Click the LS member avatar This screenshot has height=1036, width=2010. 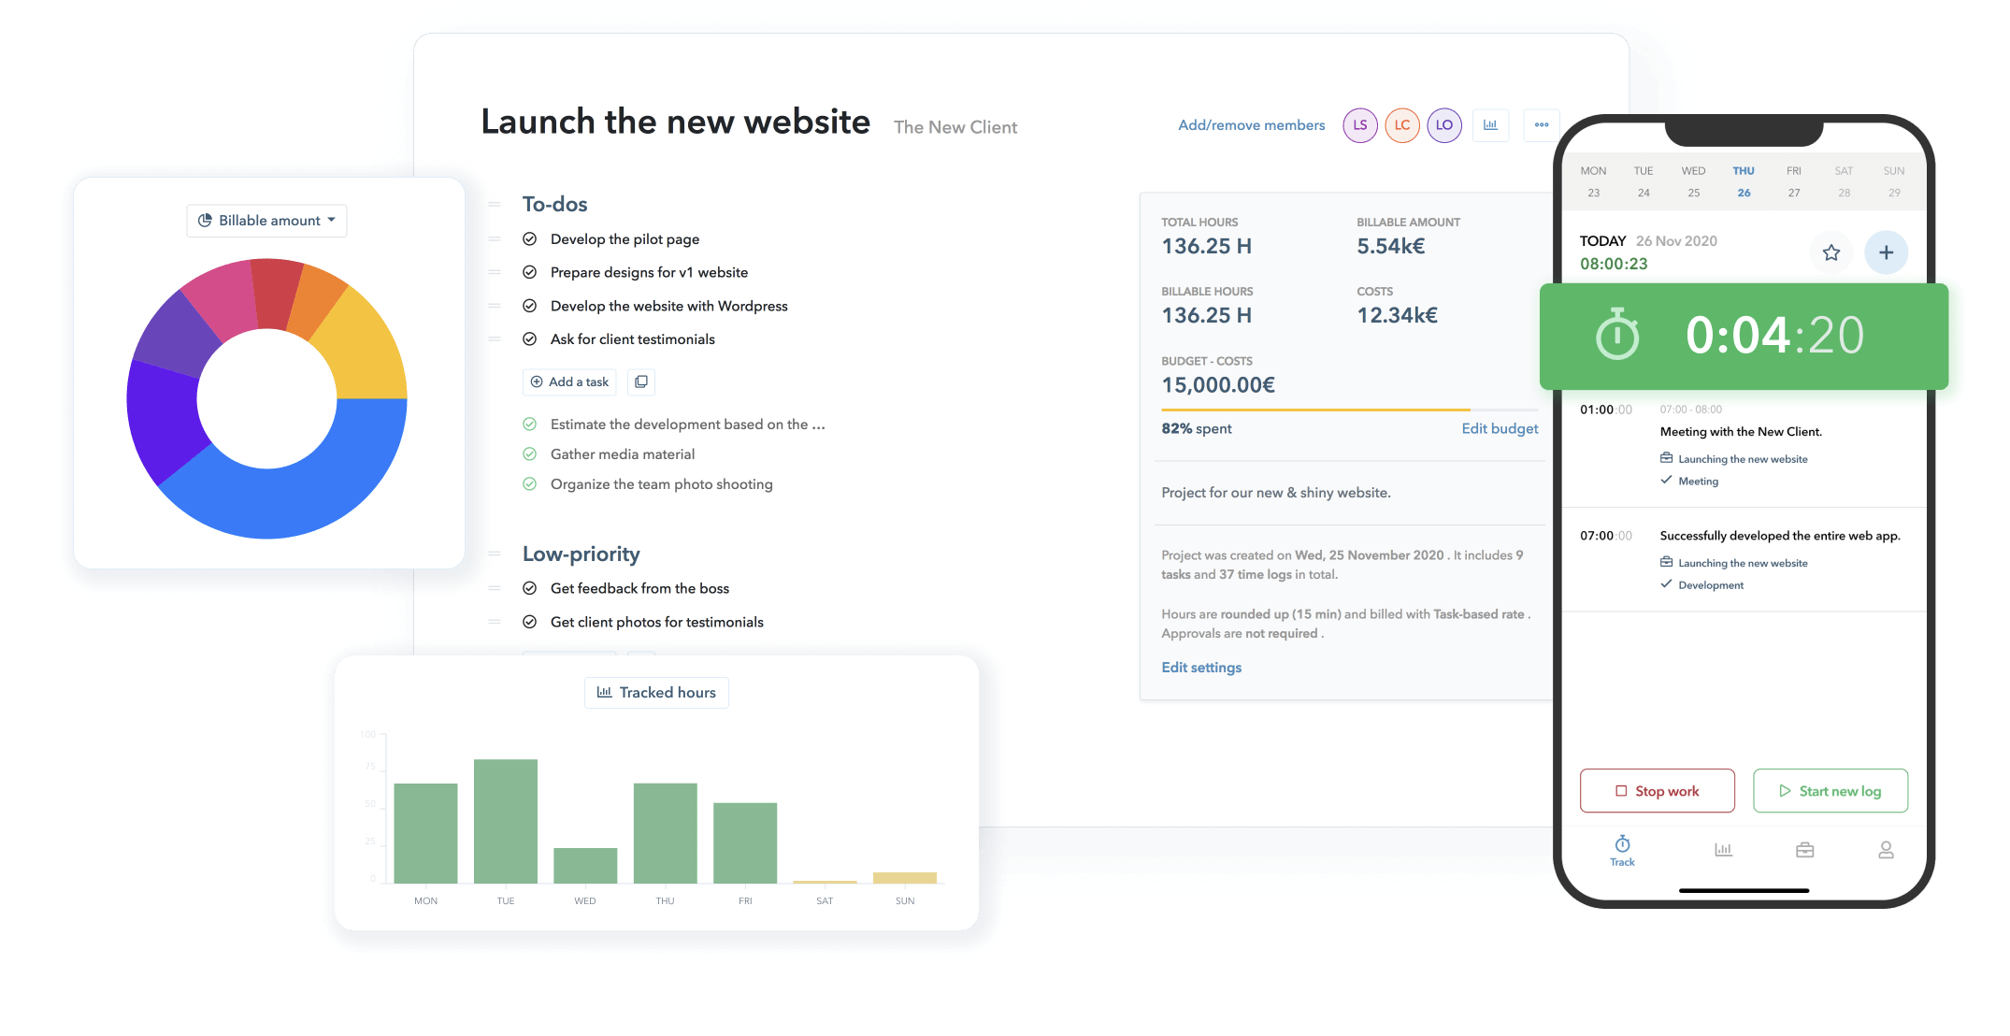point(1359,125)
